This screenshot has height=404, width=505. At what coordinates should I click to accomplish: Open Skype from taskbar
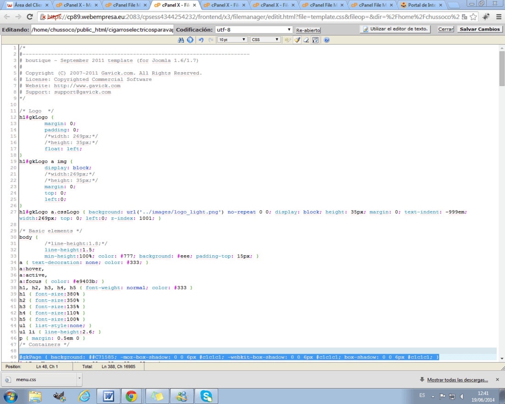click(x=206, y=396)
